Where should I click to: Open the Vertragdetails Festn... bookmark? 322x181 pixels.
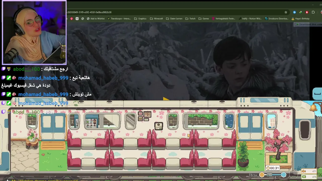coord(224,19)
